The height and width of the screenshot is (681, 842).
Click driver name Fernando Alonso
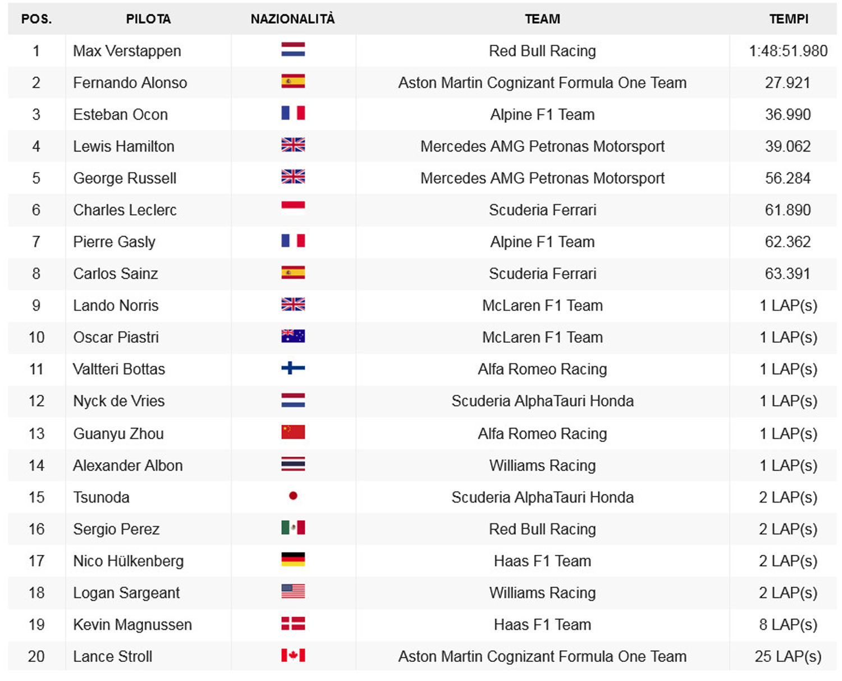pyautogui.click(x=130, y=83)
